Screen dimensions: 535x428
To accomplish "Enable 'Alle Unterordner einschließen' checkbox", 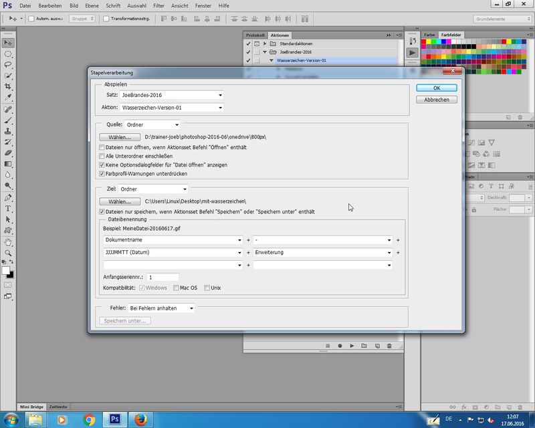I will (x=102, y=156).
